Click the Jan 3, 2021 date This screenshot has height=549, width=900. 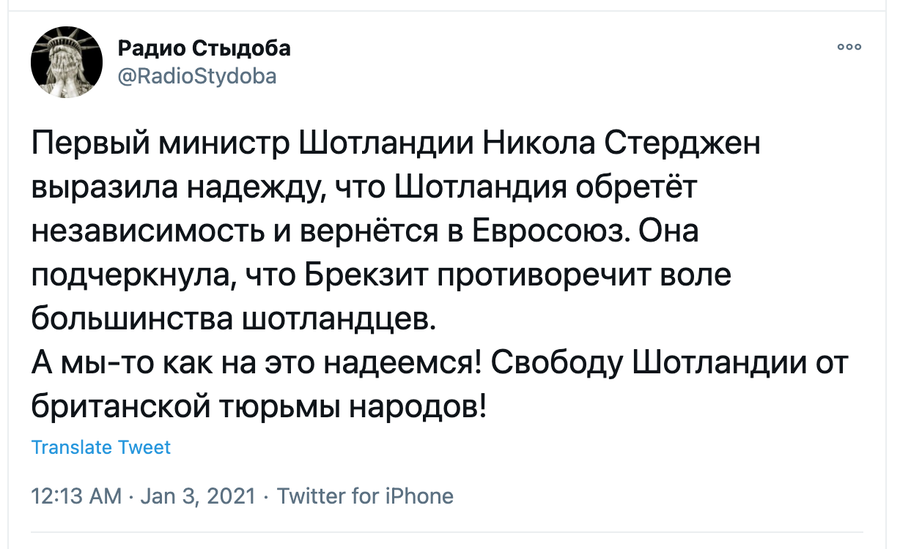point(197,496)
